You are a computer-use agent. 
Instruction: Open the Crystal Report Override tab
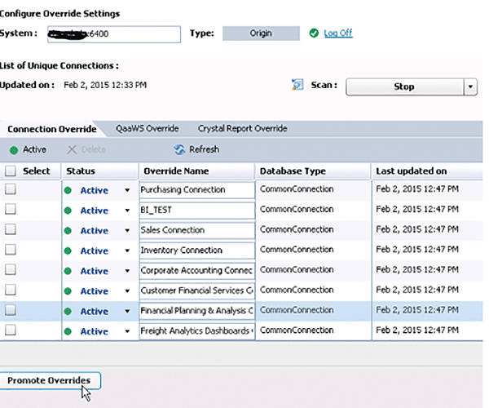click(241, 129)
